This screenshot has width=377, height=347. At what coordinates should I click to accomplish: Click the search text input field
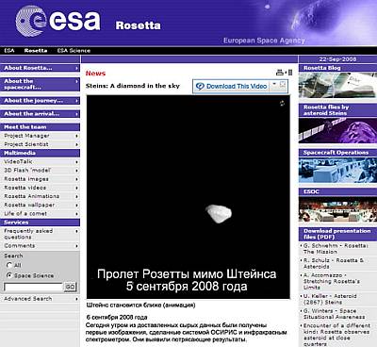[x=33, y=287]
